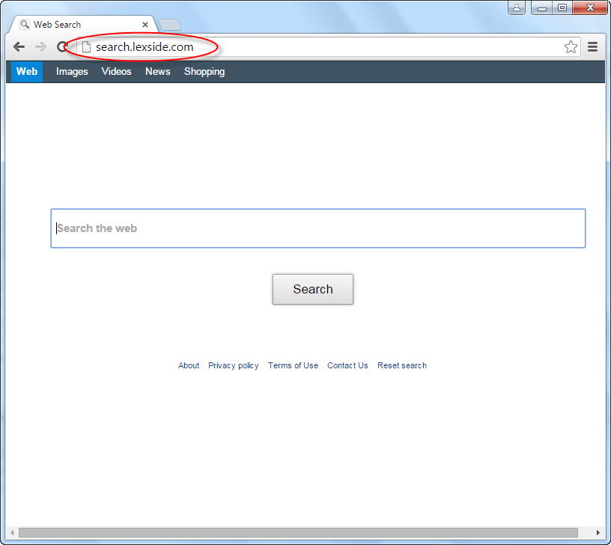Open the Chrome hamburger menu
The image size is (611, 545).
(x=593, y=47)
